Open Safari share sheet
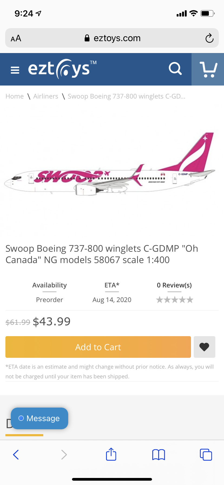The height and width of the screenshot is (485, 224). tap(111, 454)
